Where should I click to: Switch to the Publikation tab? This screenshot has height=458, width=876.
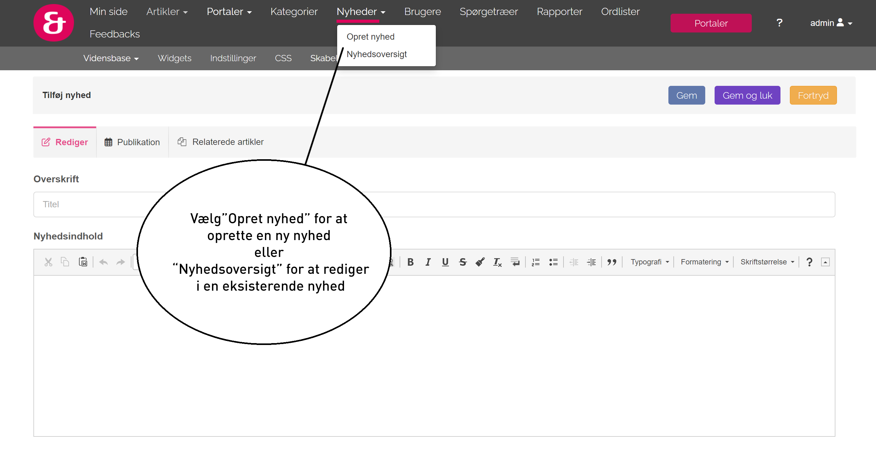(132, 142)
